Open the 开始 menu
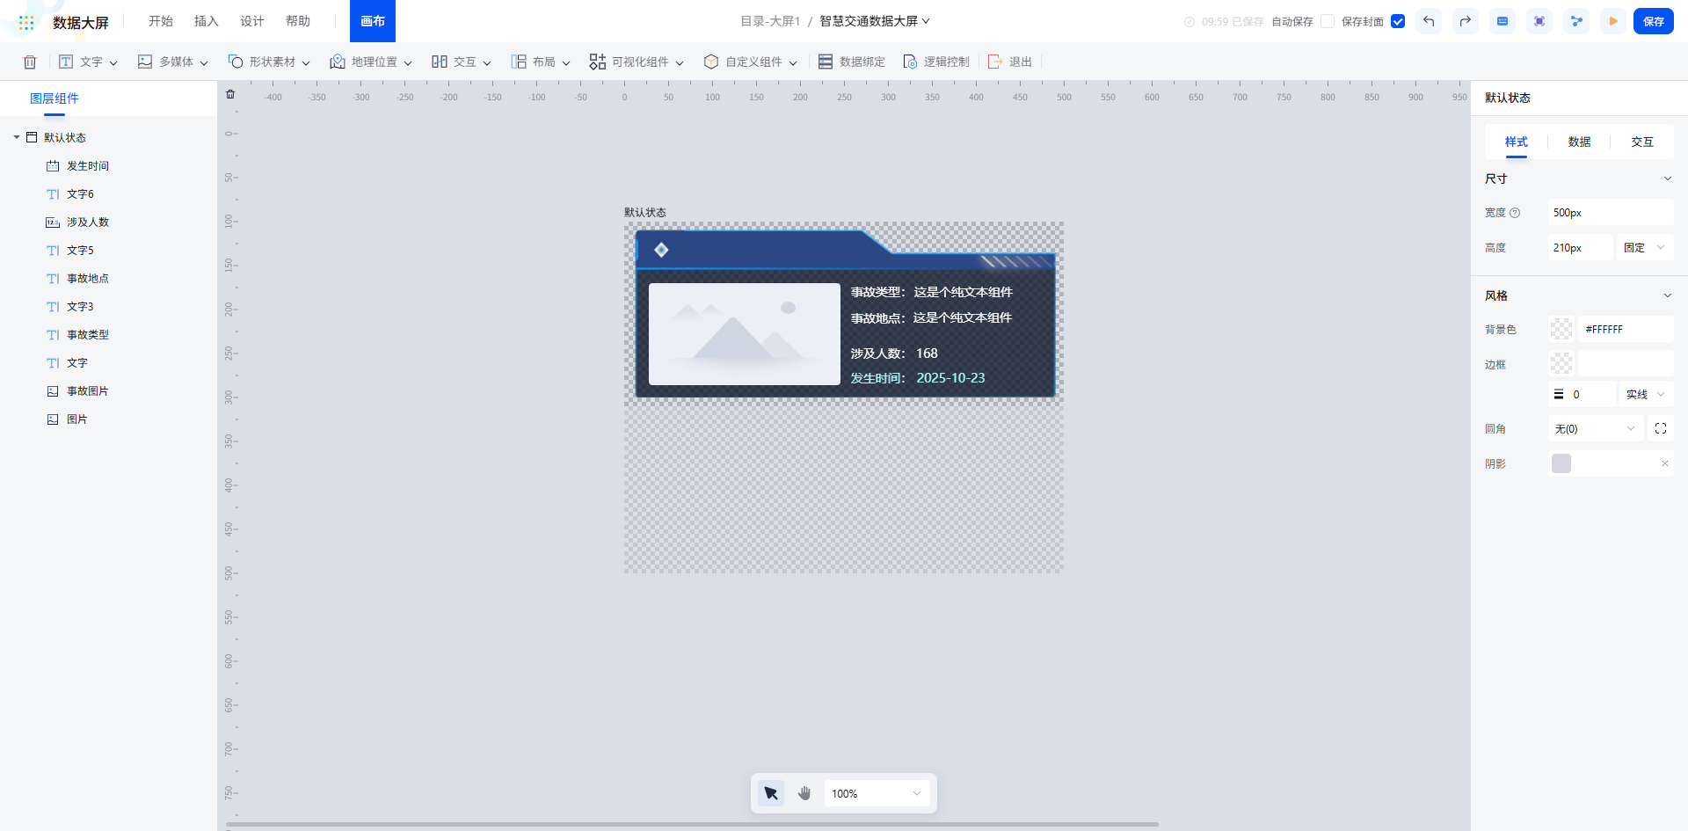 [161, 21]
